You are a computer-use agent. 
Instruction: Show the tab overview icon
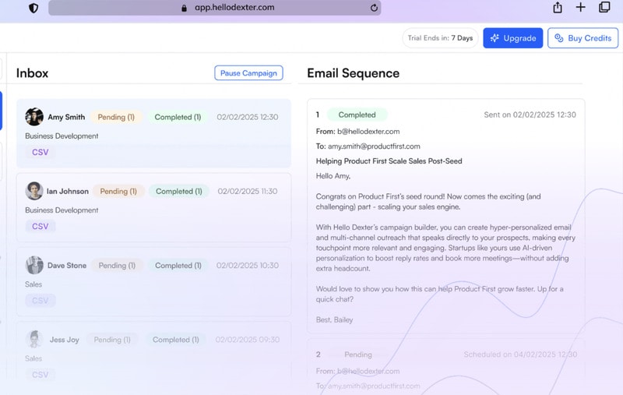click(604, 8)
